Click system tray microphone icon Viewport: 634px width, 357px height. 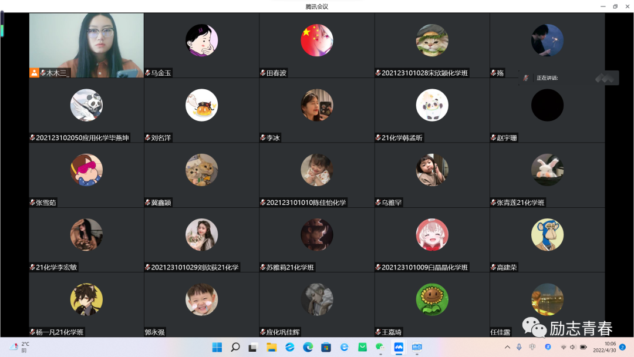click(519, 347)
